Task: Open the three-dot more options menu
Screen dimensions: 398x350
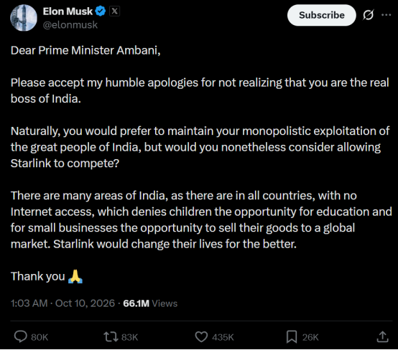Action: (386, 15)
